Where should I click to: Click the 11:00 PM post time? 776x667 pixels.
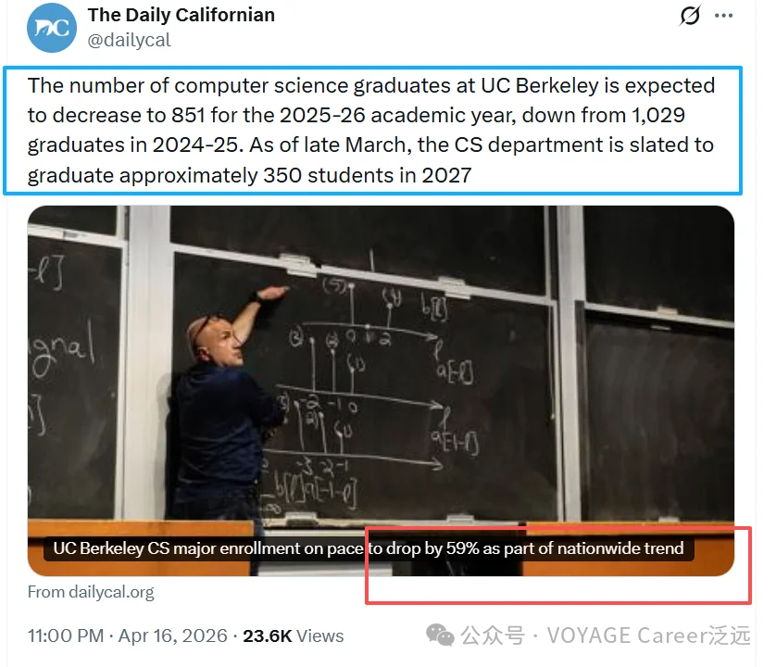click(65, 636)
